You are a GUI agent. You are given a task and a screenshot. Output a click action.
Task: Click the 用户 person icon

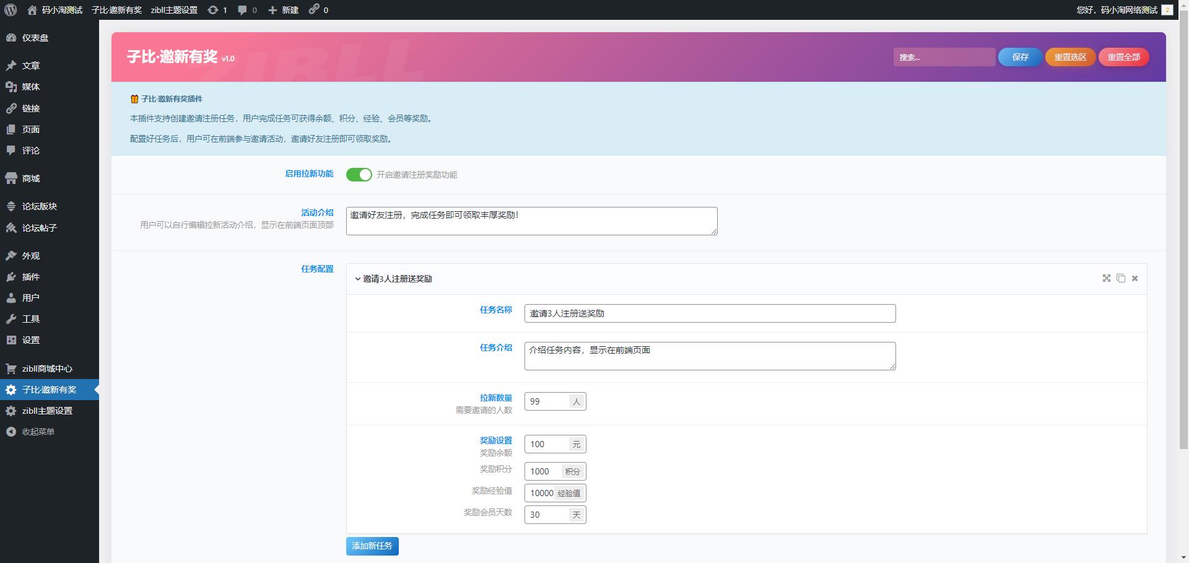[x=11, y=298]
